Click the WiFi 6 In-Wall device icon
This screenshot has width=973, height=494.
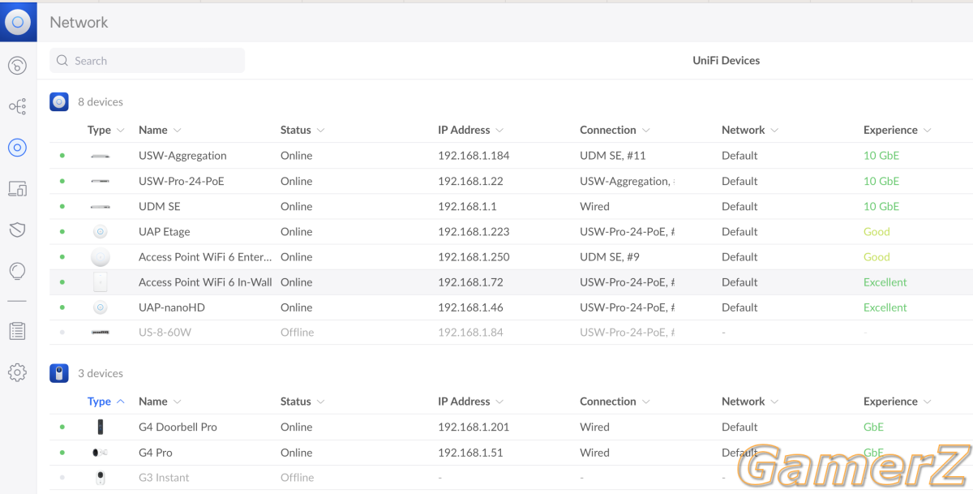click(101, 282)
